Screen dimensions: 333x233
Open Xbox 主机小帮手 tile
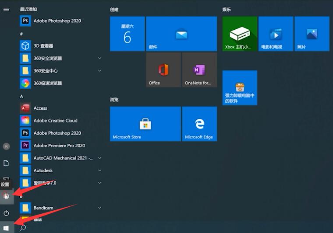[x=240, y=34]
